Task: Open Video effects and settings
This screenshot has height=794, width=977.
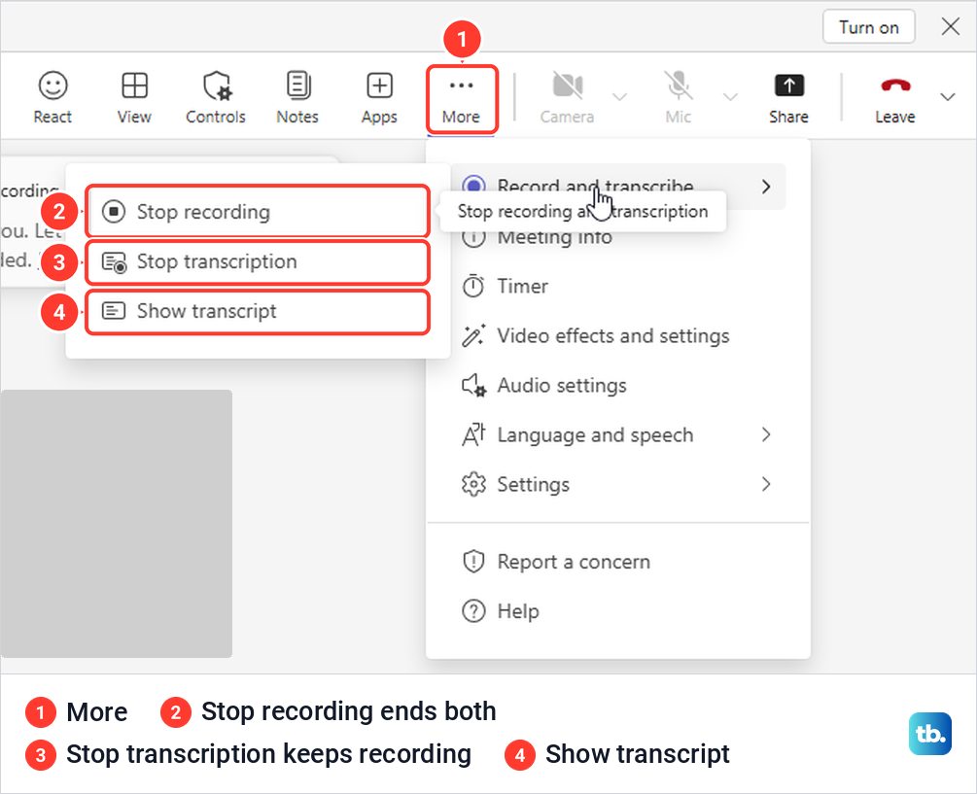Action: (x=617, y=336)
